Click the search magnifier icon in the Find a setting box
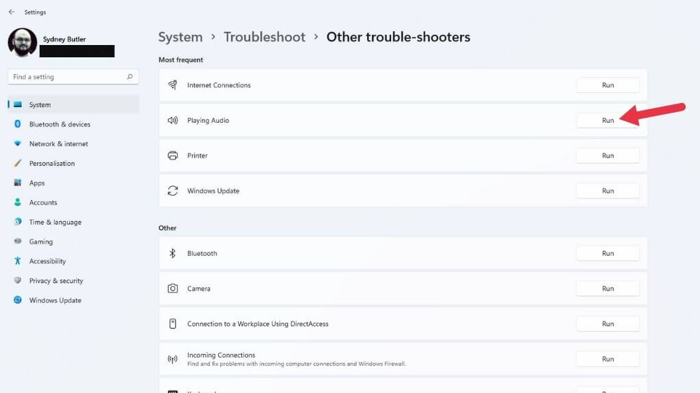This screenshot has height=393, width=700. point(130,77)
